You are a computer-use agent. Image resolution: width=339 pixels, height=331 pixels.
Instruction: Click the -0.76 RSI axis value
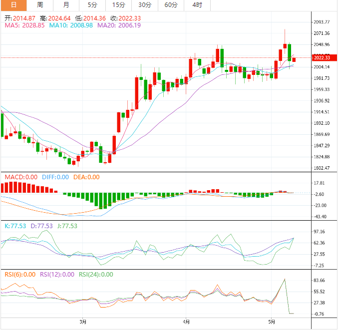tap(319, 314)
